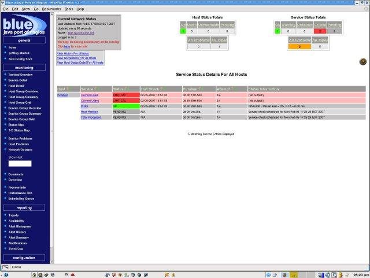
Task: Open the Current Users service link
Action: pyautogui.click(x=90, y=101)
